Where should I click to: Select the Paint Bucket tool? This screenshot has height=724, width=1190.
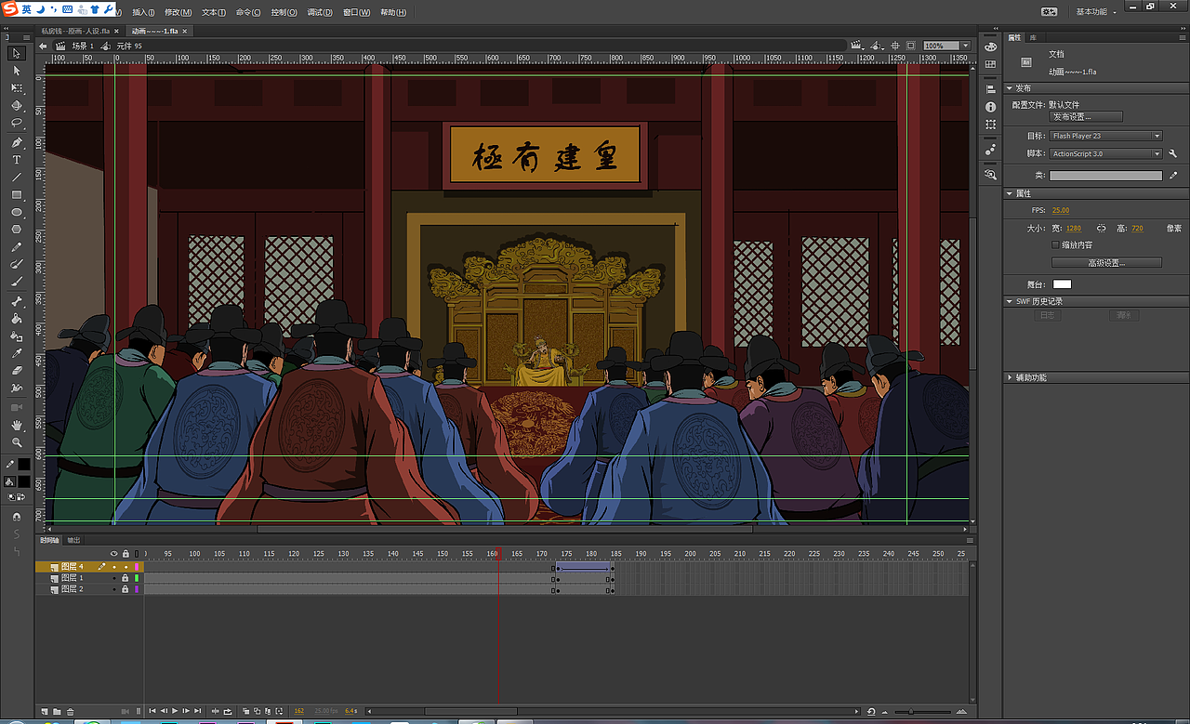point(17,336)
